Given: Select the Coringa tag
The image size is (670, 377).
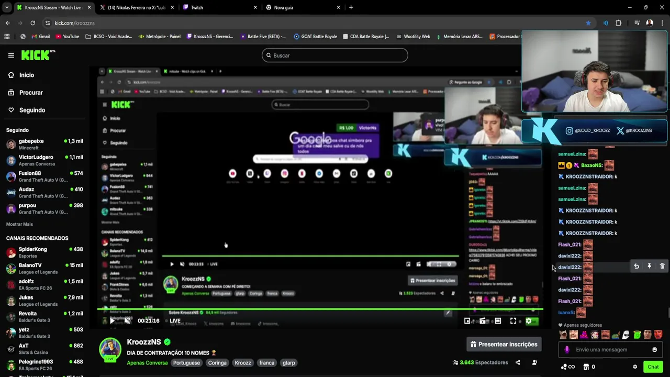Looking at the screenshot, I should 217,363.
